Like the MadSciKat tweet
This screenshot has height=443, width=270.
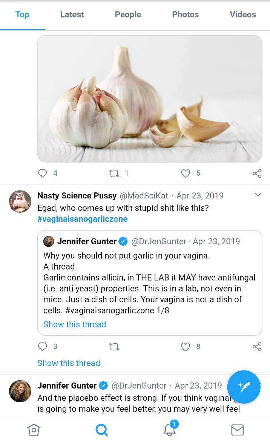(x=186, y=347)
